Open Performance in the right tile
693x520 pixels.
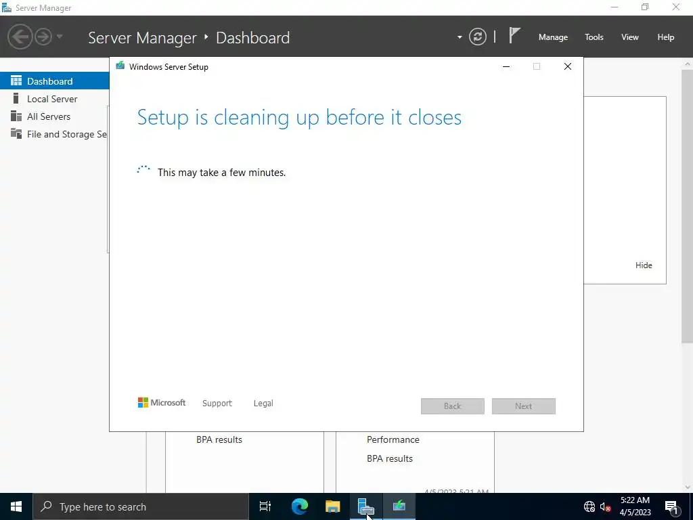pos(393,439)
